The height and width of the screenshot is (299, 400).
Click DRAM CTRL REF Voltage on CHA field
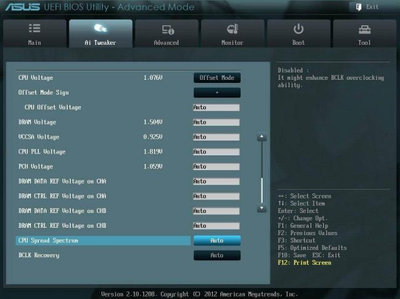(x=217, y=196)
